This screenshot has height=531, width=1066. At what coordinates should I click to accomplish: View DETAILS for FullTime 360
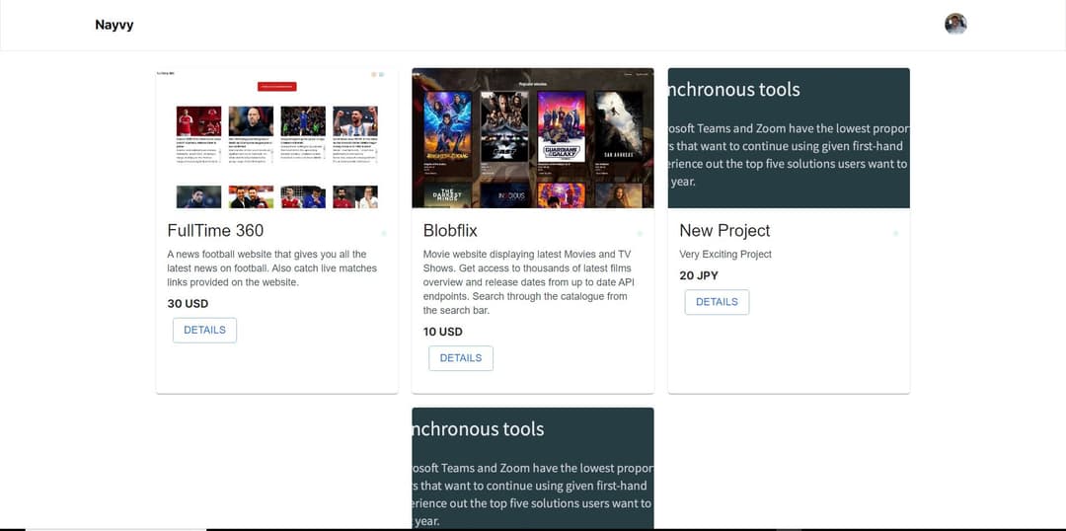(204, 330)
